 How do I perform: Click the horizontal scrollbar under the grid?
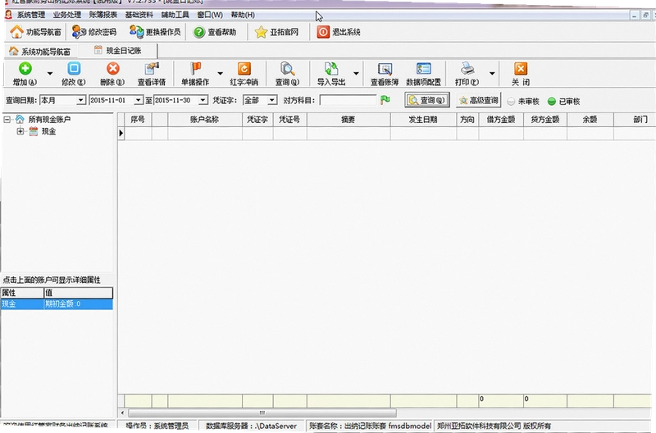coord(262,413)
